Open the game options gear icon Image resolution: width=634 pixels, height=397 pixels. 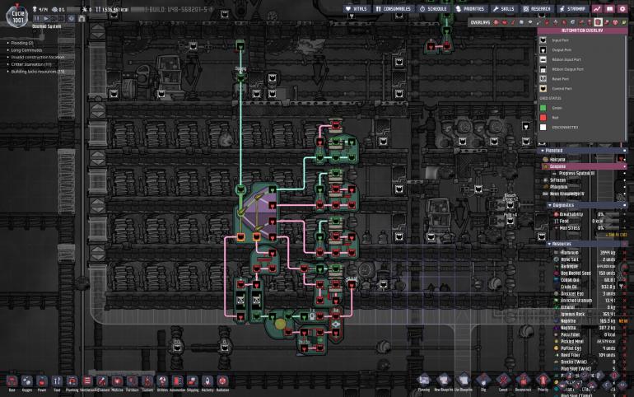624,8
